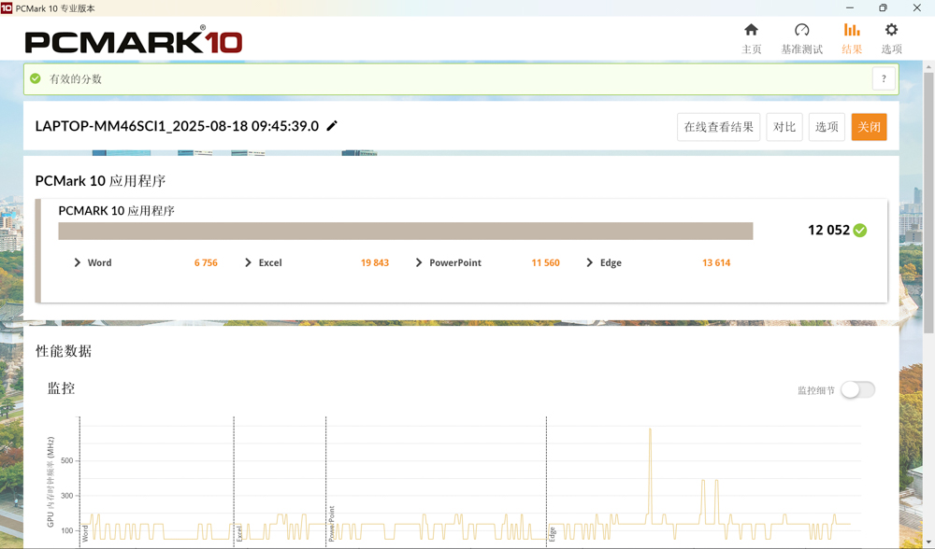
Task: Click the Excel marker on monitoring chart
Action: pyautogui.click(x=239, y=533)
